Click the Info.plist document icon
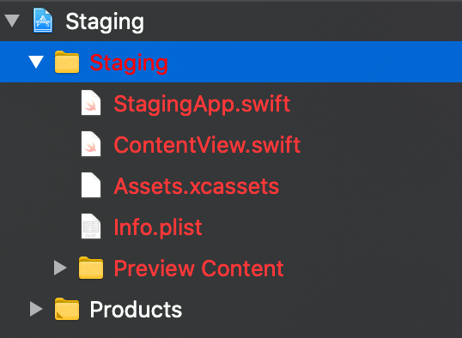 point(91,226)
